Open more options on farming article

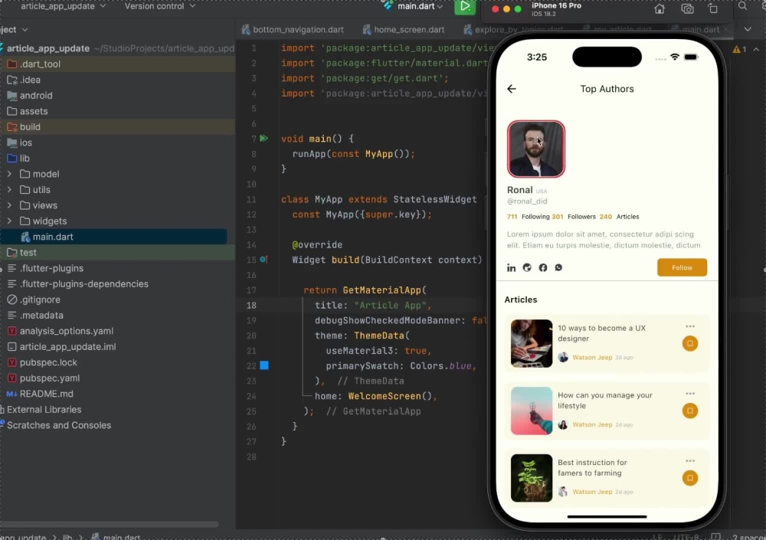(690, 461)
